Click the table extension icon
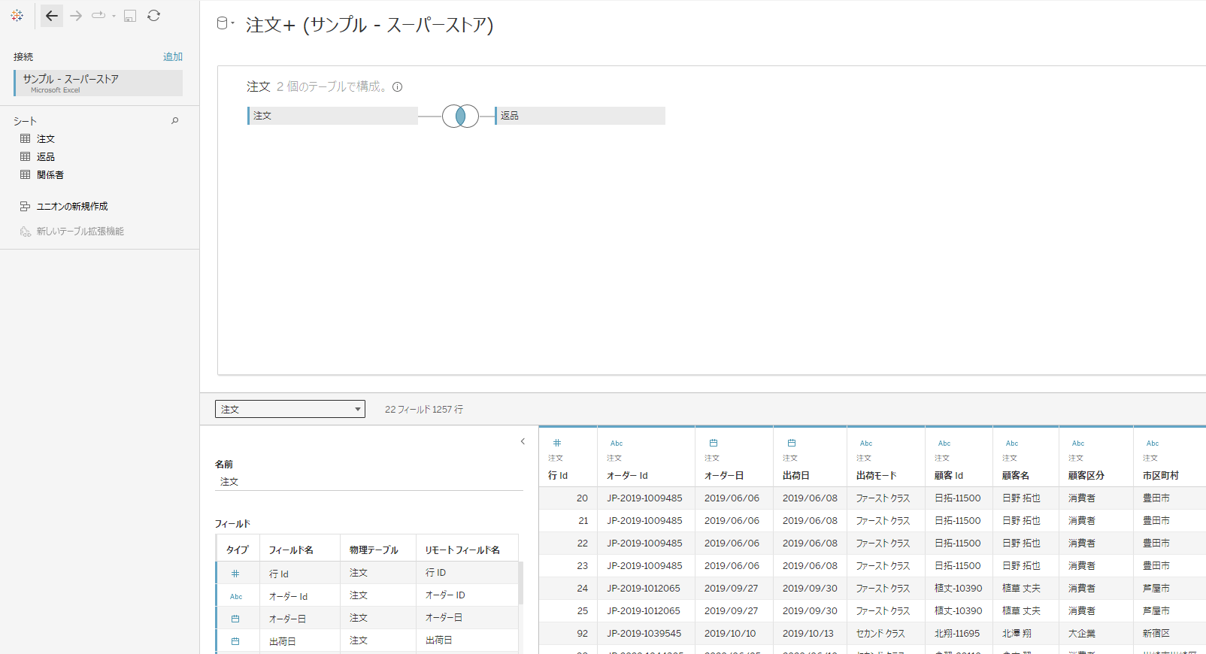This screenshot has height=654, width=1206. tap(26, 232)
